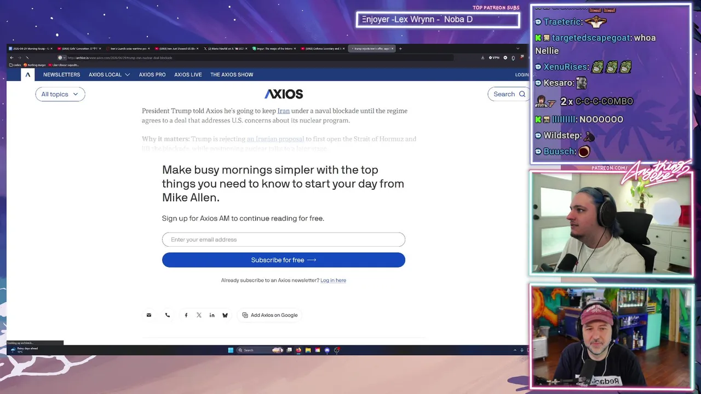Click username 'targetedscapegoat' in chat

click(x=591, y=38)
